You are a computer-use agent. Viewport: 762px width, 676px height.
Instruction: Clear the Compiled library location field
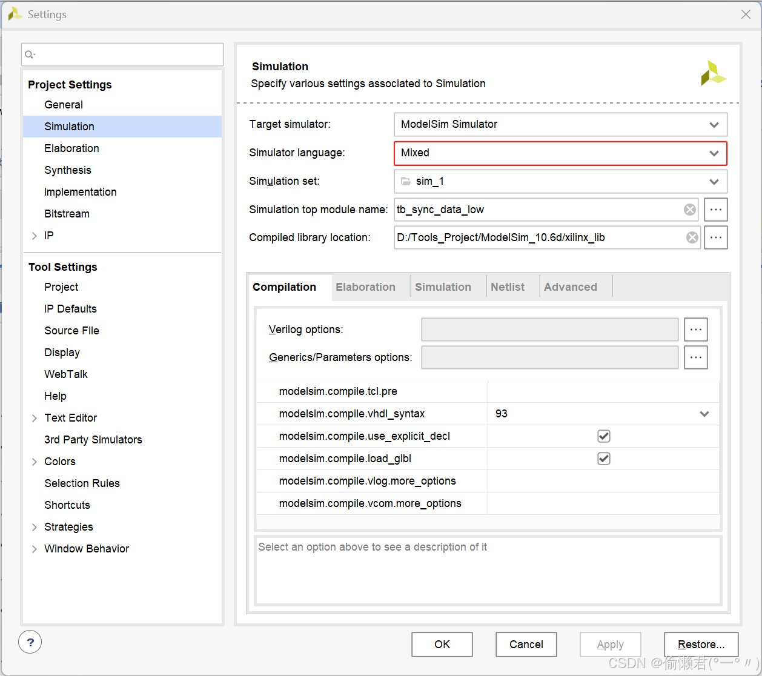tap(692, 237)
